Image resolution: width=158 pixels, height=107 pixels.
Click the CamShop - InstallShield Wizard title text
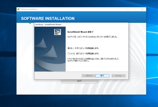coord(48,24)
